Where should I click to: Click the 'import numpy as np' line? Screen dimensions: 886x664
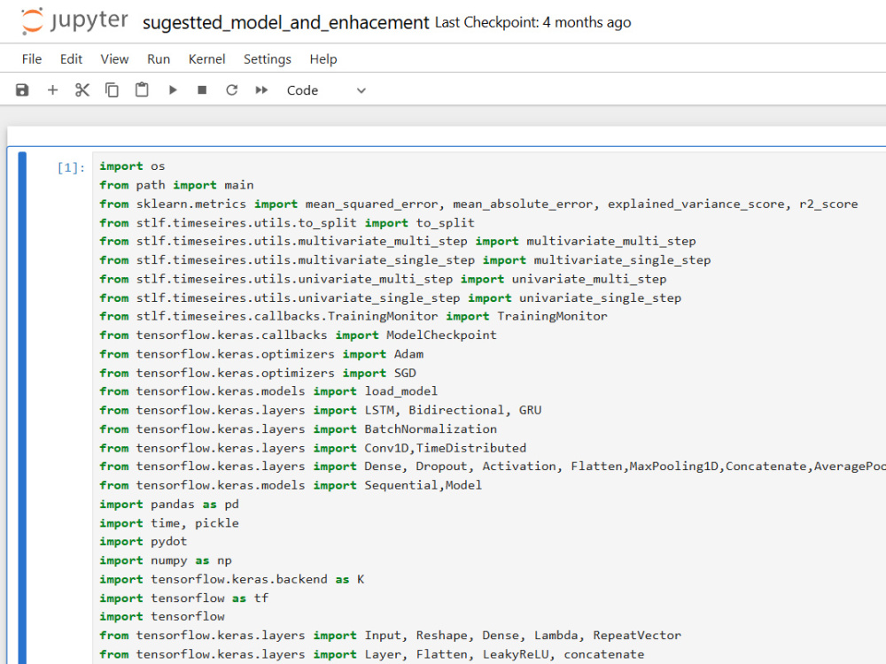pos(166,560)
